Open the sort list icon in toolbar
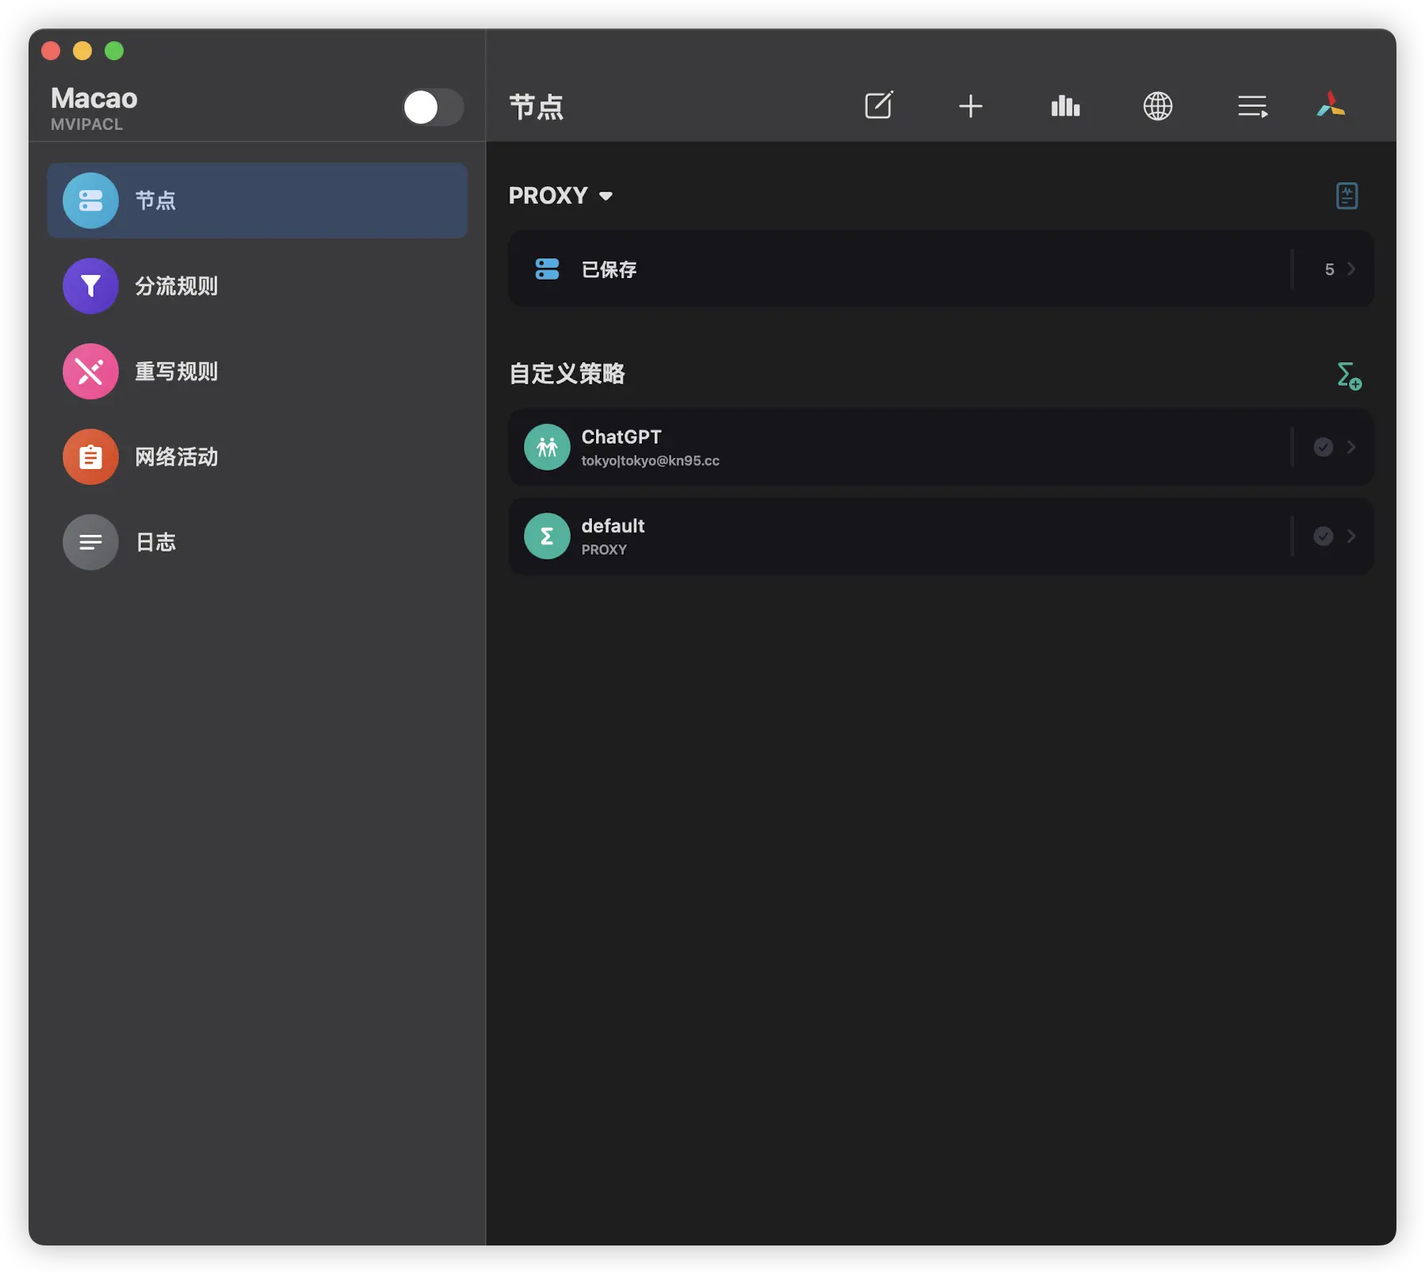Screen dimensions: 1425x1274 pyautogui.click(x=1251, y=105)
